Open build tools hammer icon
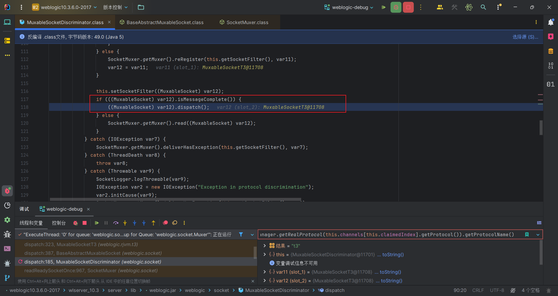 click(455, 7)
